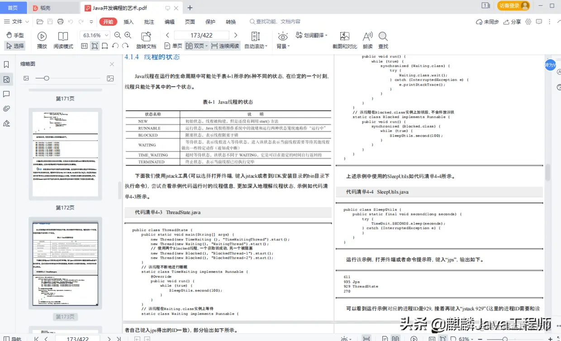The height and width of the screenshot is (341, 561).
Task: Select the Hand tool
Action: 14,35
